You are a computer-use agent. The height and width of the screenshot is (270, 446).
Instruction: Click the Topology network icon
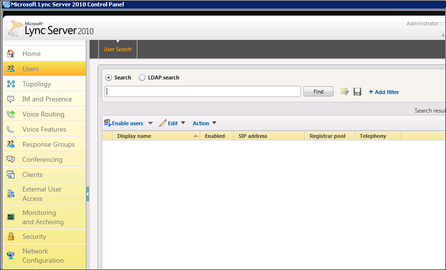[11, 84]
